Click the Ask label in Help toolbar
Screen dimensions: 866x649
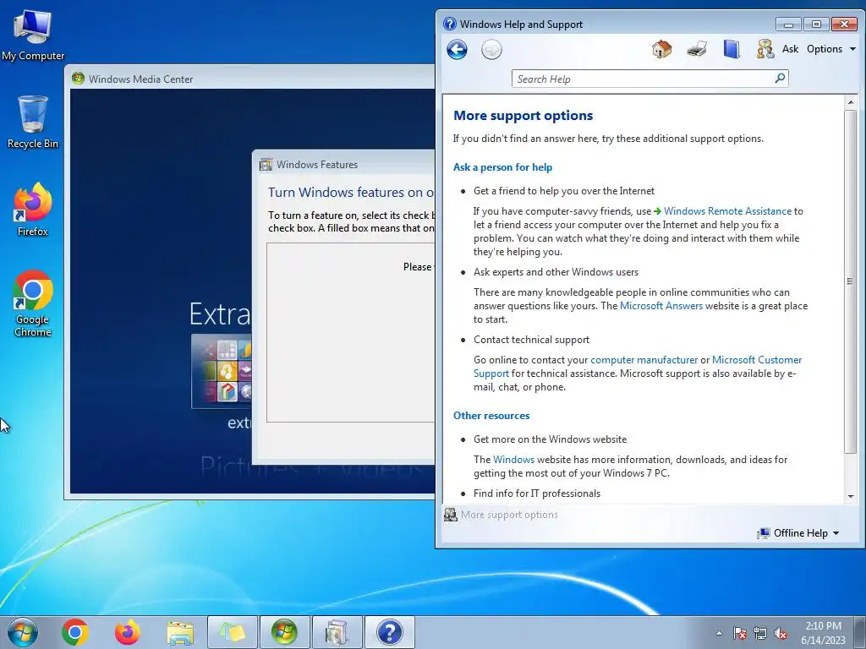click(790, 49)
